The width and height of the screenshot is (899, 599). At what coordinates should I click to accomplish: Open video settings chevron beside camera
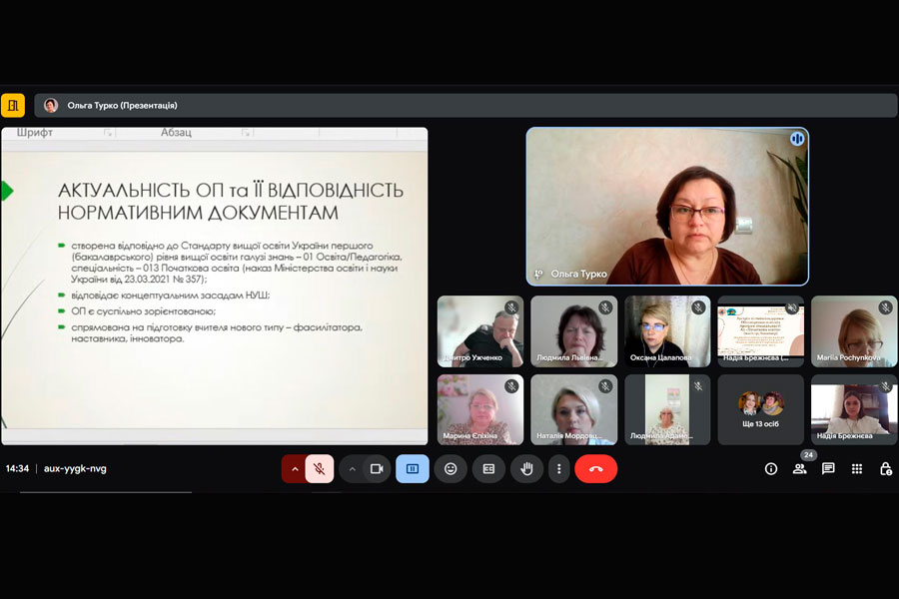352,469
